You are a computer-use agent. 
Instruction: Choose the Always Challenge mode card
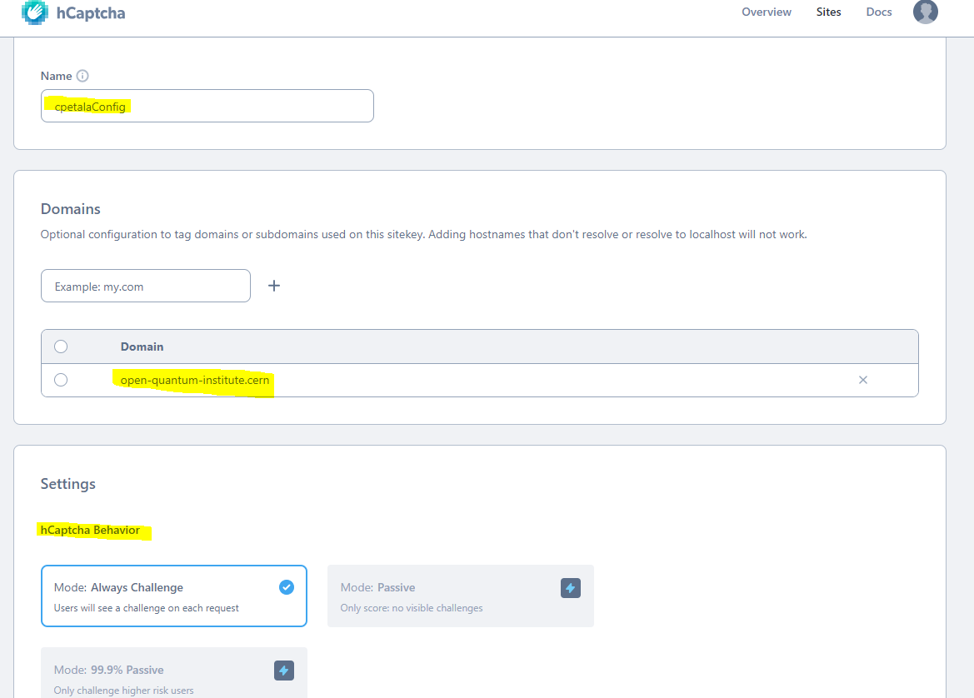(174, 596)
